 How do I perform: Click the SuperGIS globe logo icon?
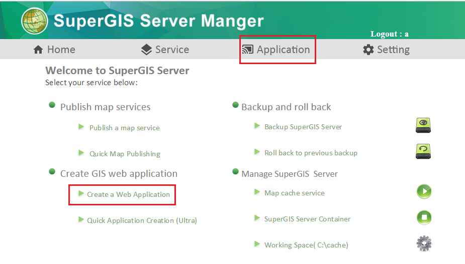point(34,21)
